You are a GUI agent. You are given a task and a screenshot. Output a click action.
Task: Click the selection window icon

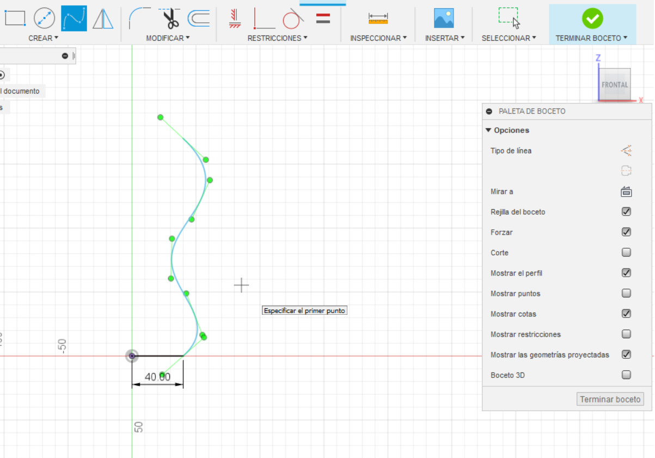tap(509, 18)
